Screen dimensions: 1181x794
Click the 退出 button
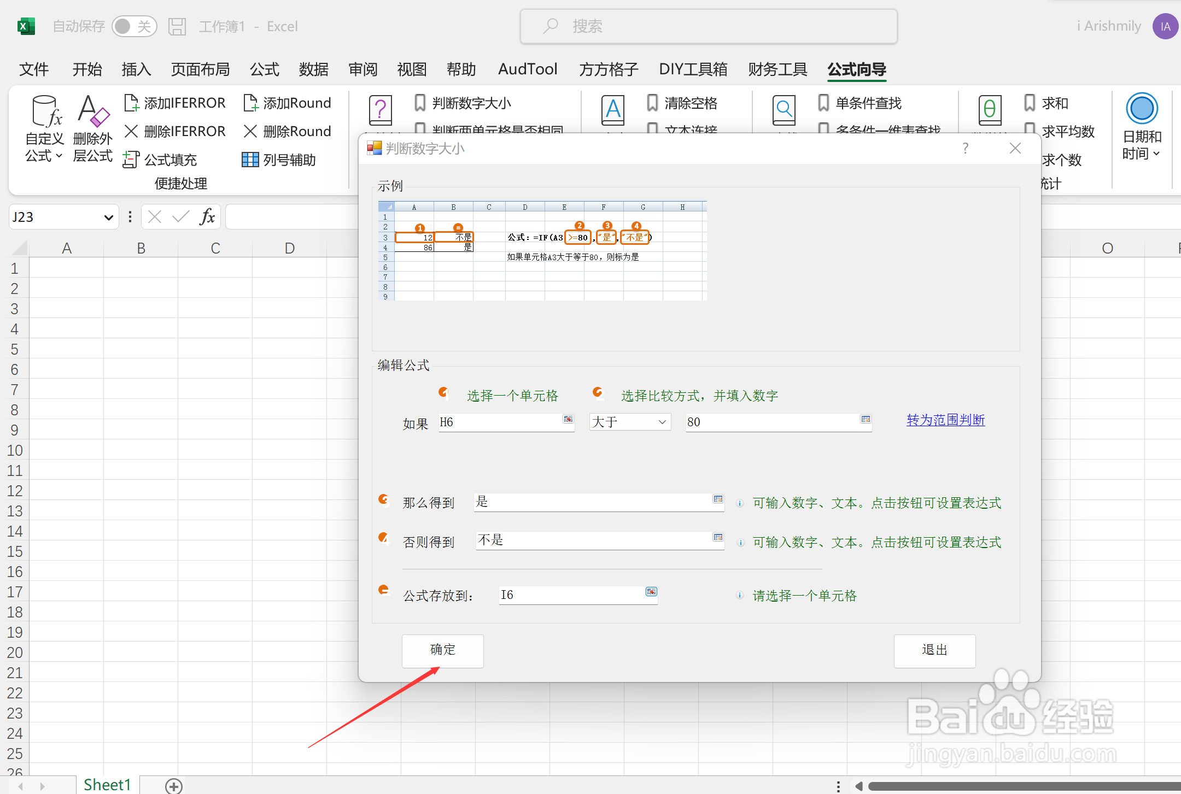coord(934,650)
